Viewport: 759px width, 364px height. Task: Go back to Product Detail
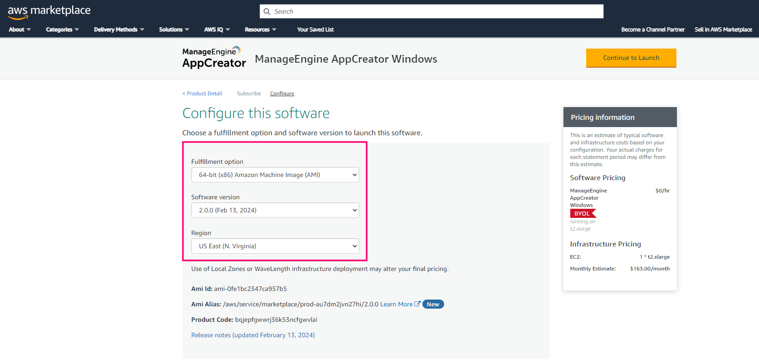click(202, 93)
